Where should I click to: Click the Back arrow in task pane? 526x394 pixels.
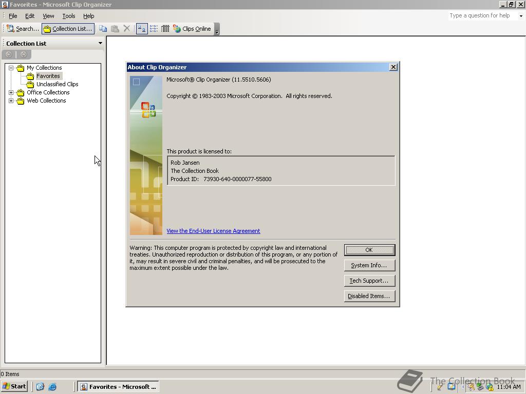pyautogui.click(x=9, y=54)
